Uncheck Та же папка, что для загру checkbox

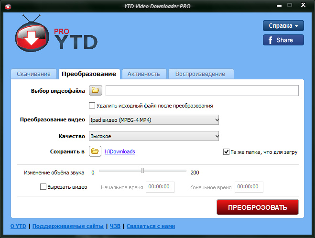point(226,151)
